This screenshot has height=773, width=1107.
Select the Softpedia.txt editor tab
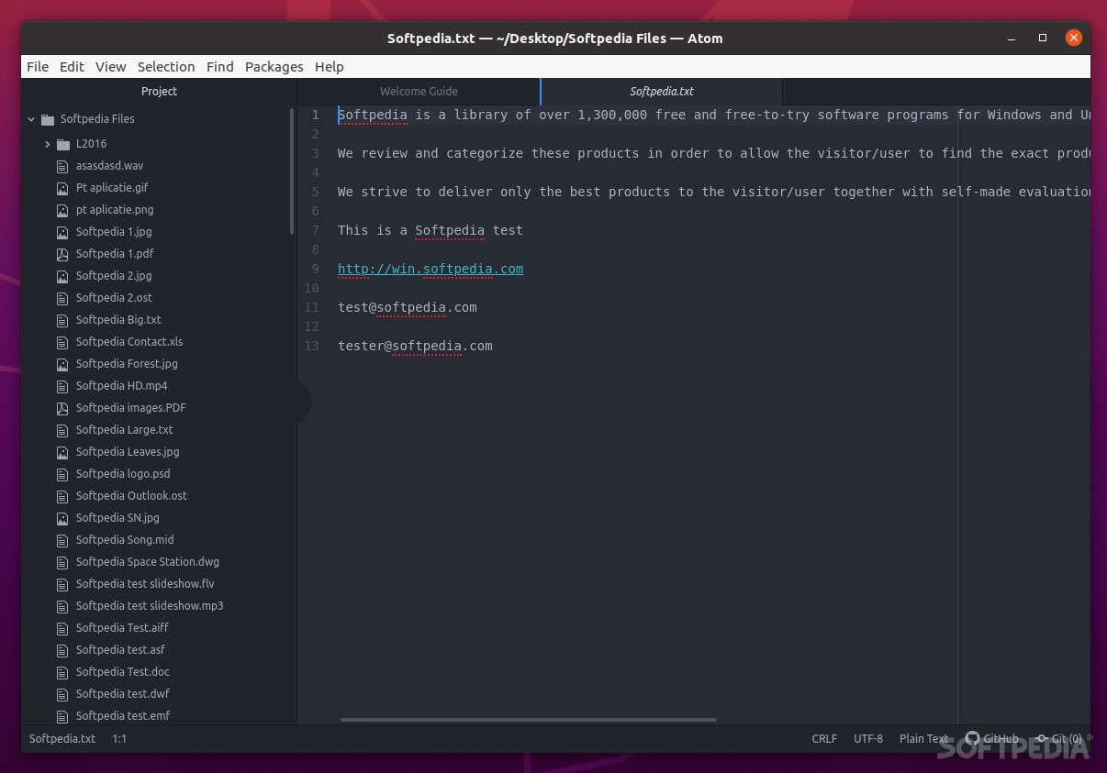[x=661, y=91]
